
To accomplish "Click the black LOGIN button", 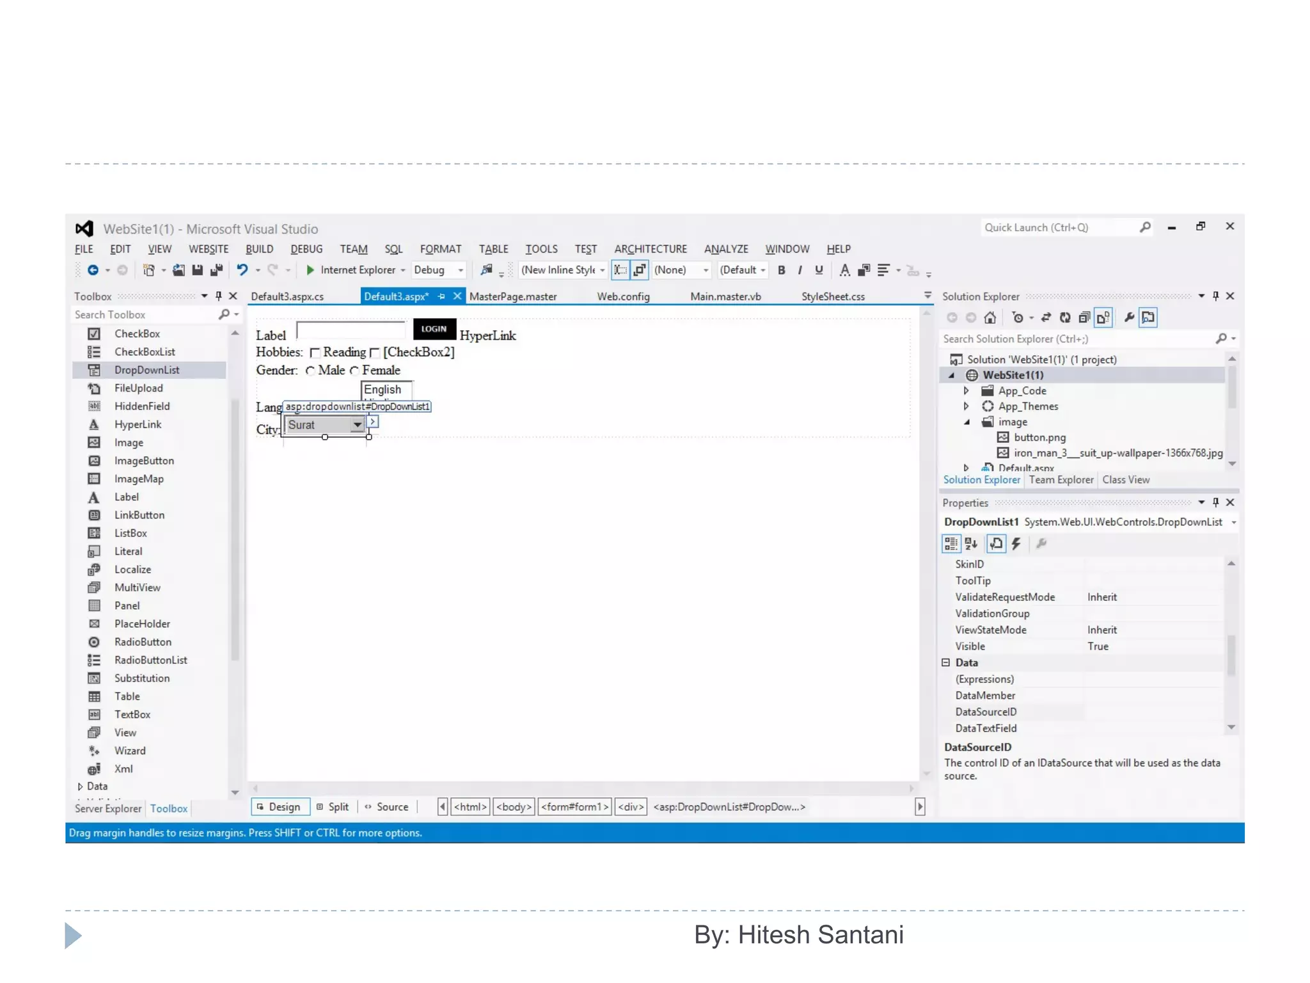I will click(434, 329).
